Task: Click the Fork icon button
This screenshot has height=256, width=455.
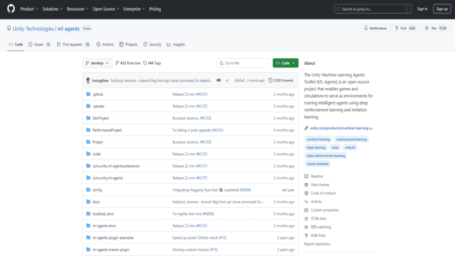Action: [x=397, y=28]
